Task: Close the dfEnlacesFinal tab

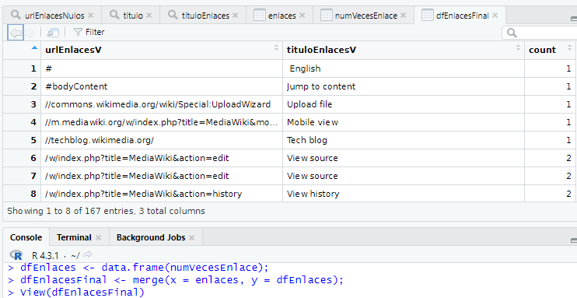Action: tap(495, 16)
